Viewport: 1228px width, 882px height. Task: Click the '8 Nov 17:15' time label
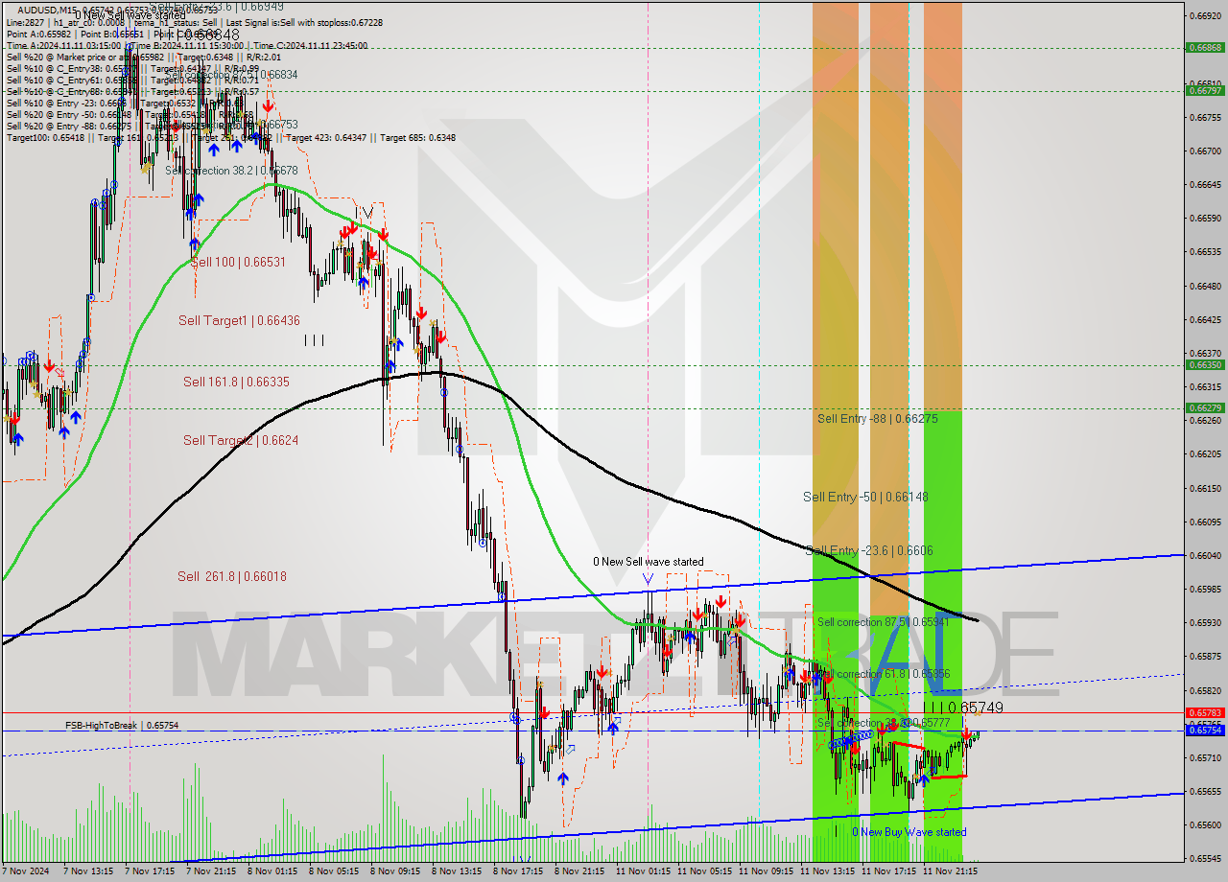pos(519,871)
